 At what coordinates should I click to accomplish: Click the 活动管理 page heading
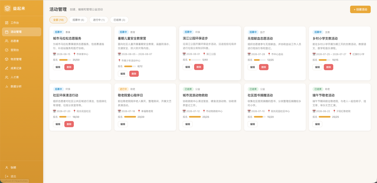coord(58,9)
